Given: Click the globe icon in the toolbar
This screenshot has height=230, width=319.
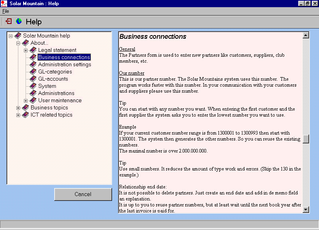Looking at the screenshot, I should click(19, 21).
